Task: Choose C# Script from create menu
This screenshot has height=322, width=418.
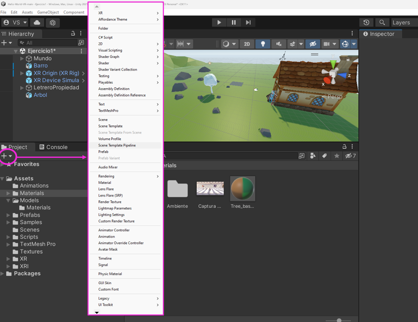Action: pos(105,37)
